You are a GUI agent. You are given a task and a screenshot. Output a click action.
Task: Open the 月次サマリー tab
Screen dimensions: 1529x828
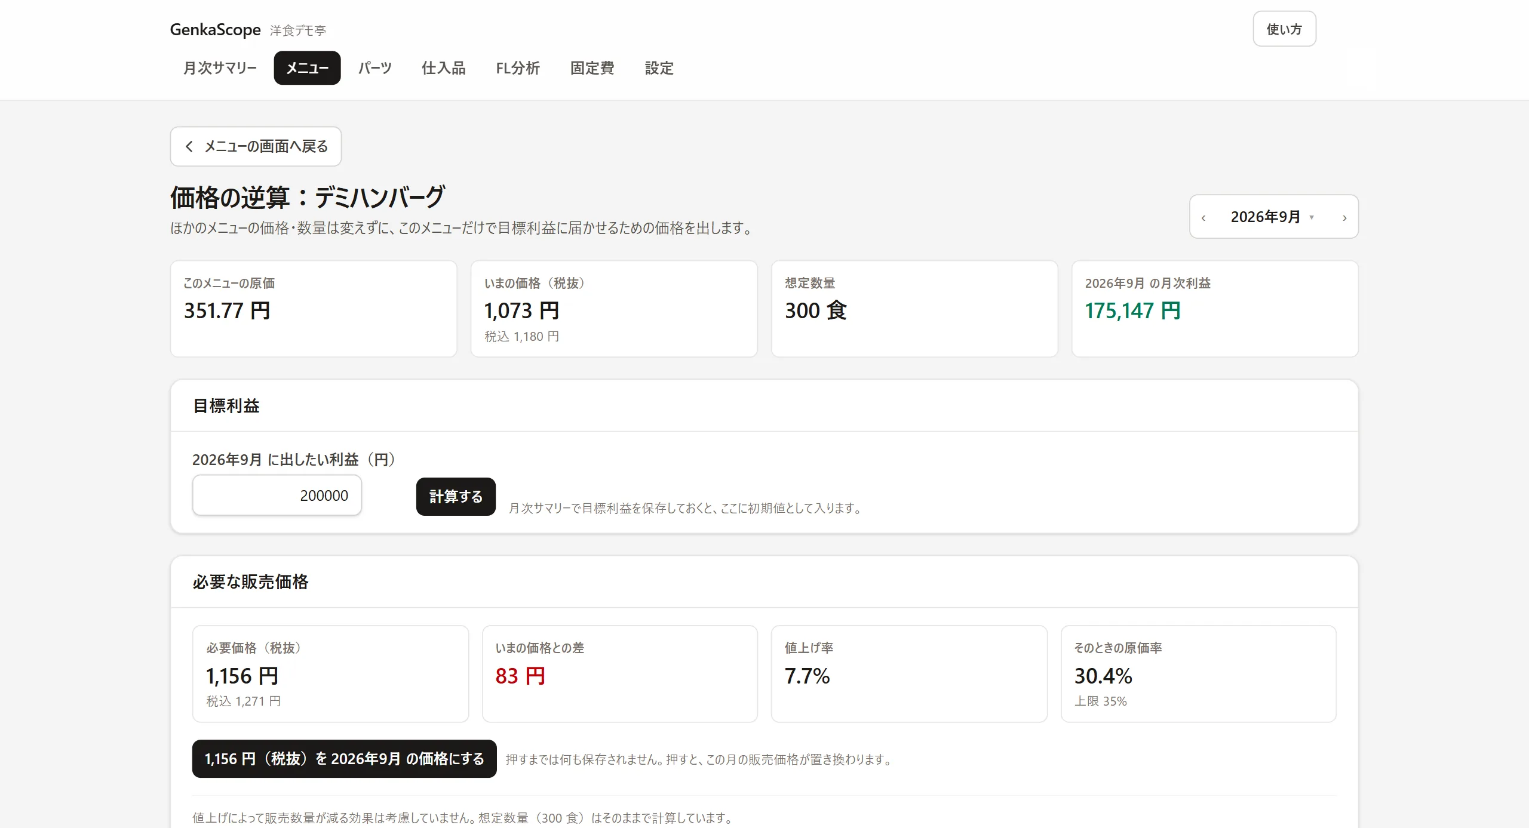coord(220,68)
